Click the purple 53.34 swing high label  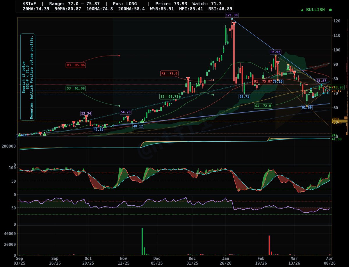(x=86, y=113)
